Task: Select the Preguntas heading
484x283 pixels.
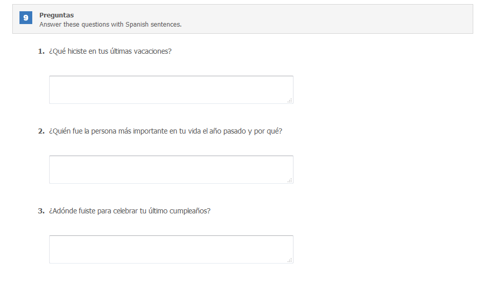Action: 56,15
